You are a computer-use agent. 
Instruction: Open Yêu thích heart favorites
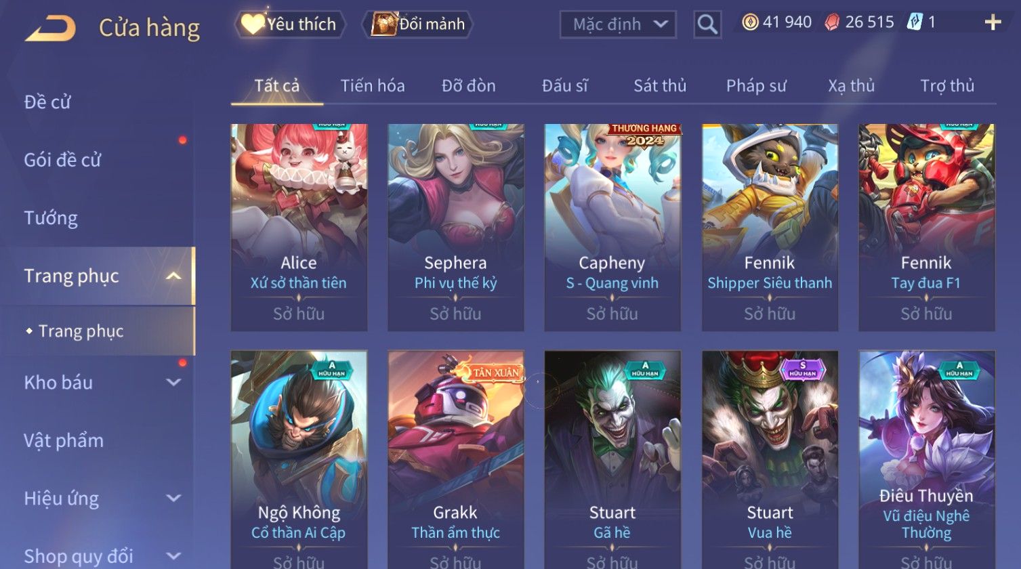pos(252,25)
